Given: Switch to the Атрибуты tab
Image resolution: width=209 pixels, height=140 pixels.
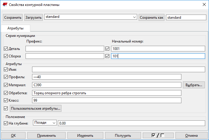Looking at the screenshot, I should [x=15, y=28].
